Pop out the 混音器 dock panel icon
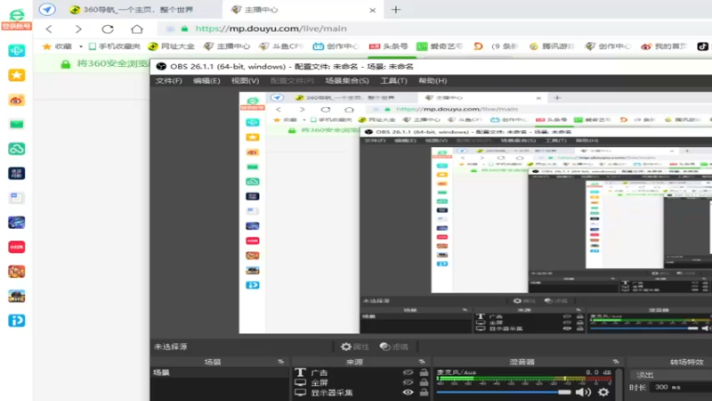This screenshot has height=401, width=712. click(x=616, y=362)
